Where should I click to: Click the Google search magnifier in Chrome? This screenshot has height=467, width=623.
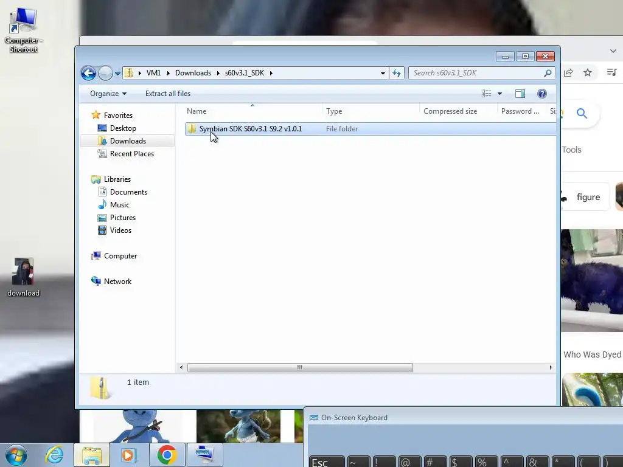point(582,114)
